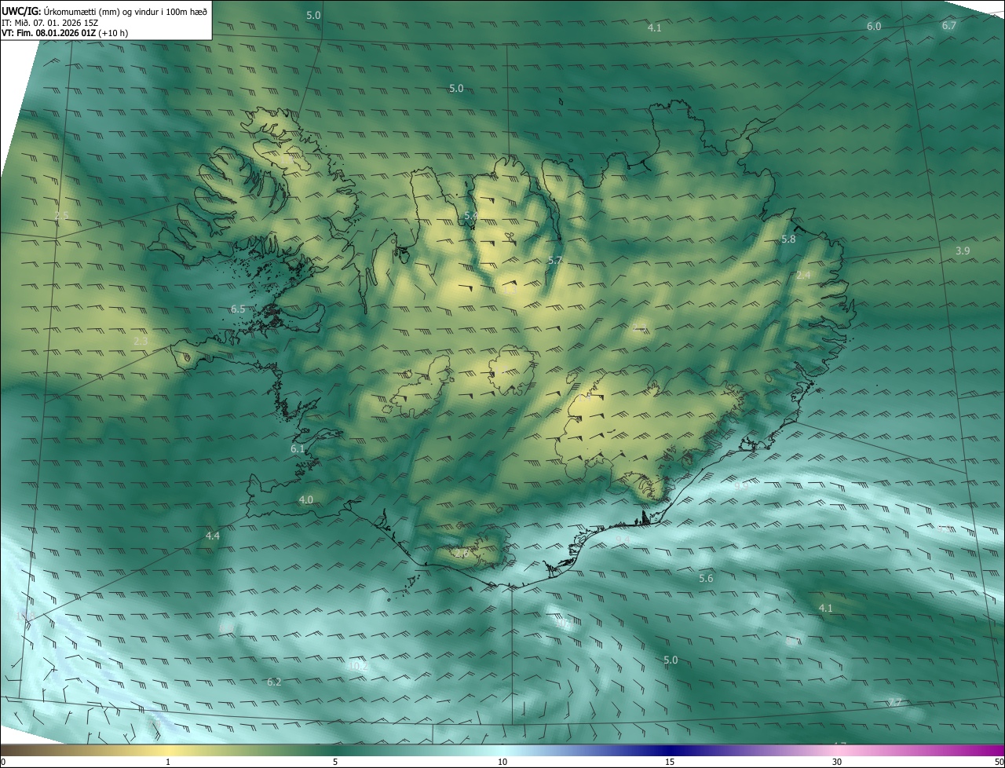
Task: Click the 10.2 value label
Action: [358, 666]
